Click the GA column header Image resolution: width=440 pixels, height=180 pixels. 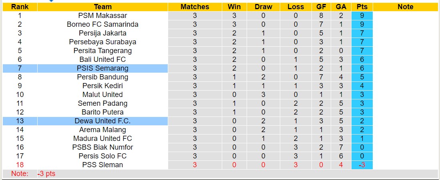point(341,7)
